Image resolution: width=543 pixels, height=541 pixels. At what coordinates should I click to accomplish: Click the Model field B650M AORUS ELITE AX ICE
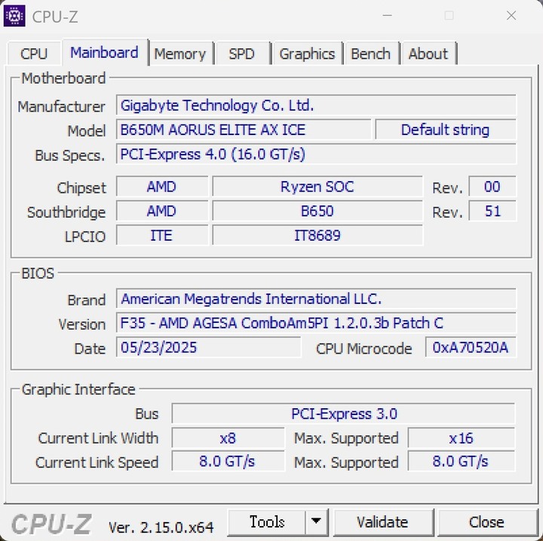tap(244, 130)
